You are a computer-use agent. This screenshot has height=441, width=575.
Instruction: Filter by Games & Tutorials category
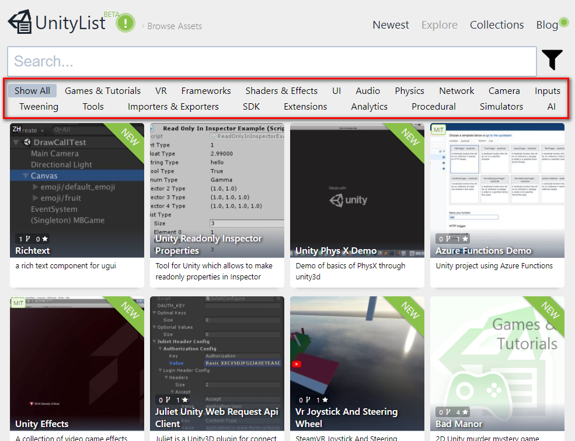tap(103, 90)
